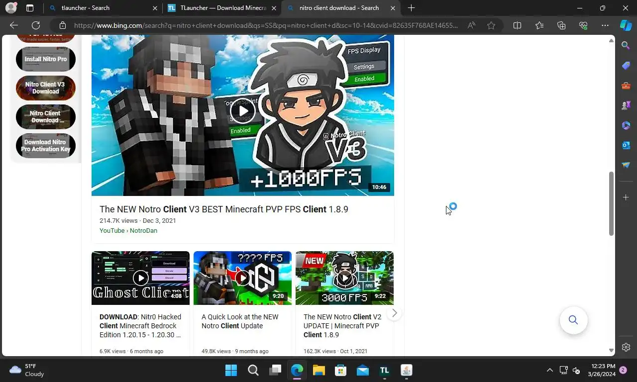The image size is (637, 382).
Task: Close the tlauncher - Search tab
Action: point(155,8)
